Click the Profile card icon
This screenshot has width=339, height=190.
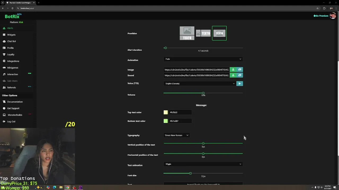point(4,48)
